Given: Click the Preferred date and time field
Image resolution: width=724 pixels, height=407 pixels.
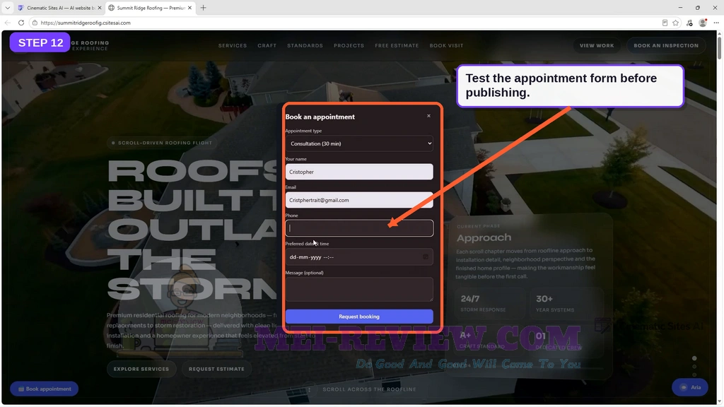Looking at the screenshot, I should pos(359,257).
